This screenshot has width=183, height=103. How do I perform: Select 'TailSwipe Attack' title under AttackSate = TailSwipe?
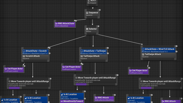click(x=91, y=56)
